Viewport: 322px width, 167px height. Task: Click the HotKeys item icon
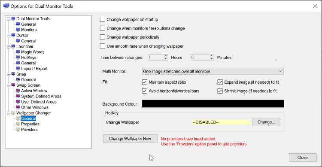tap(18, 58)
